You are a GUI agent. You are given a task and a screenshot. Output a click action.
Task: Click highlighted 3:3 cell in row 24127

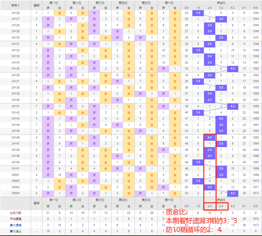tap(221, 19)
